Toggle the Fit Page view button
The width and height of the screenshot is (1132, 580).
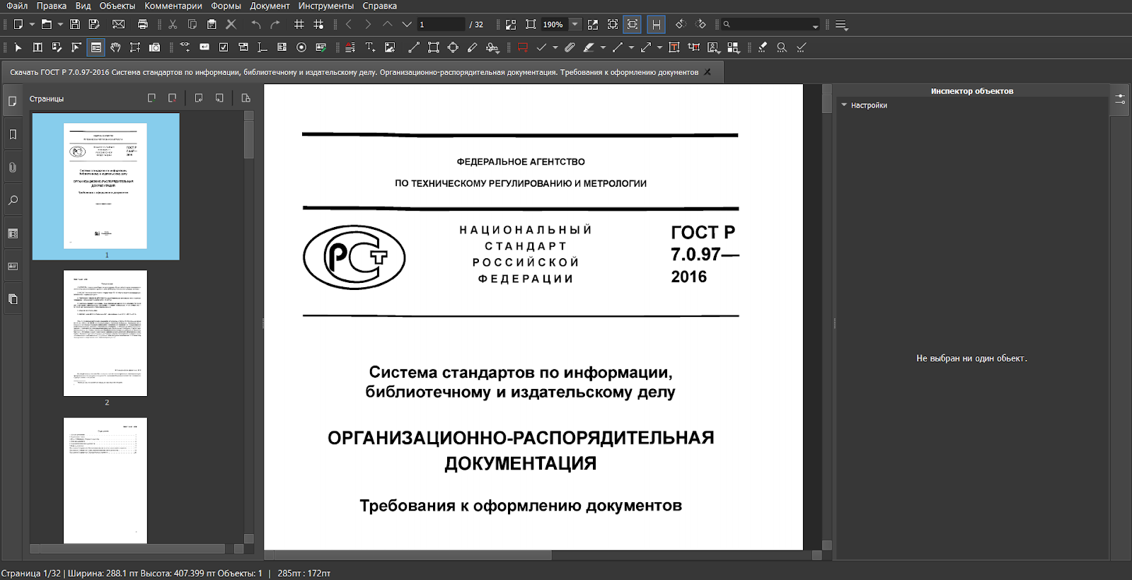pyautogui.click(x=633, y=24)
